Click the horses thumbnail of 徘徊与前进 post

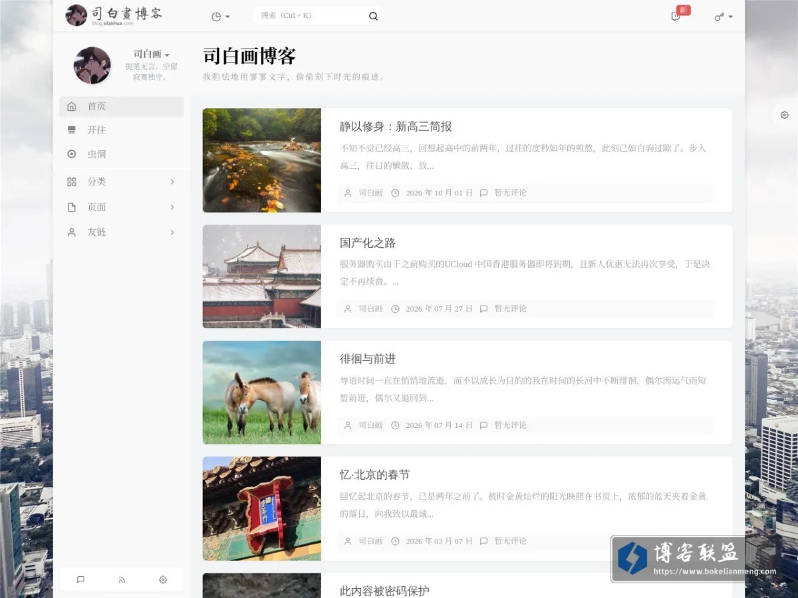point(262,392)
